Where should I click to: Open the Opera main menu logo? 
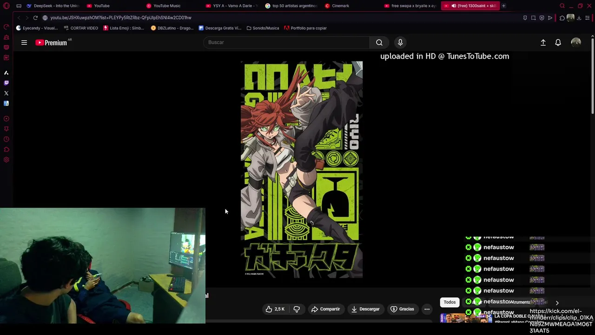click(x=6, y=6)
